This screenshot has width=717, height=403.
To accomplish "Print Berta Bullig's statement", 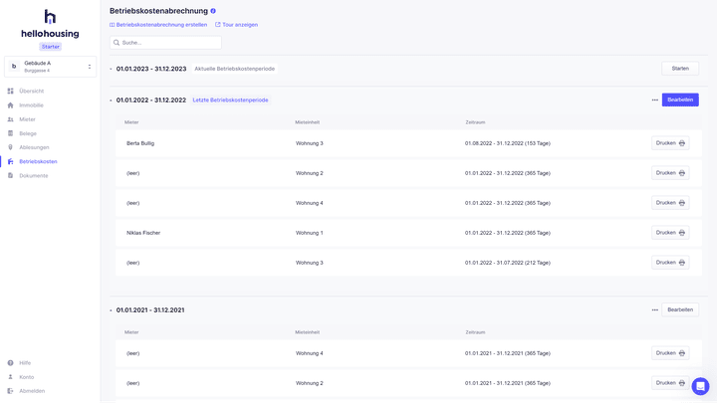I will point(670,143).
